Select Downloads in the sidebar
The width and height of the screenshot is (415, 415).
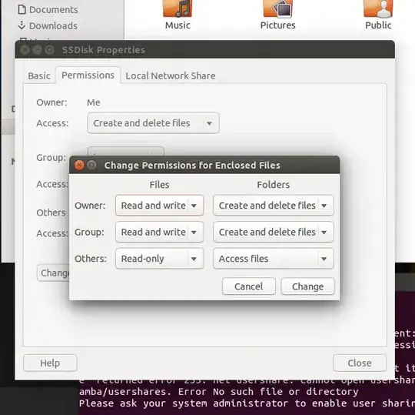coord(48,25)
